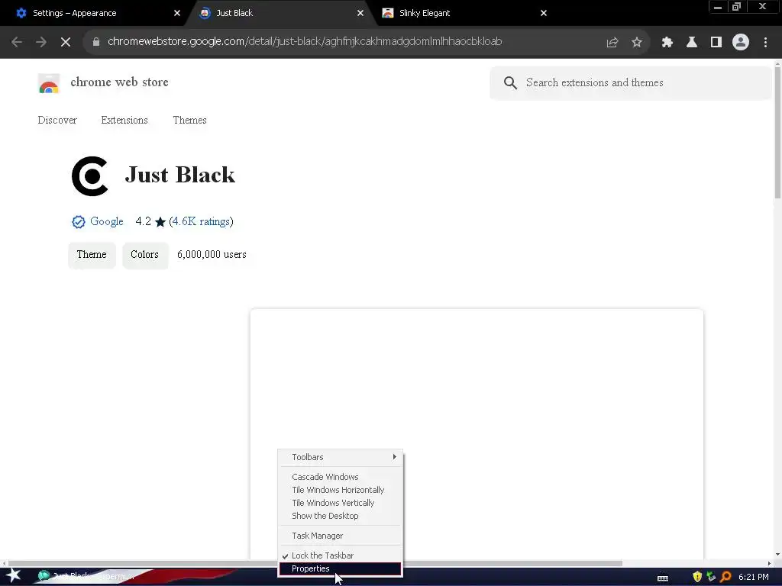The height and width of the screenshot is (586, 782).
Task: Bookmark this page with the star icon
Action: [x=636, y=43]
